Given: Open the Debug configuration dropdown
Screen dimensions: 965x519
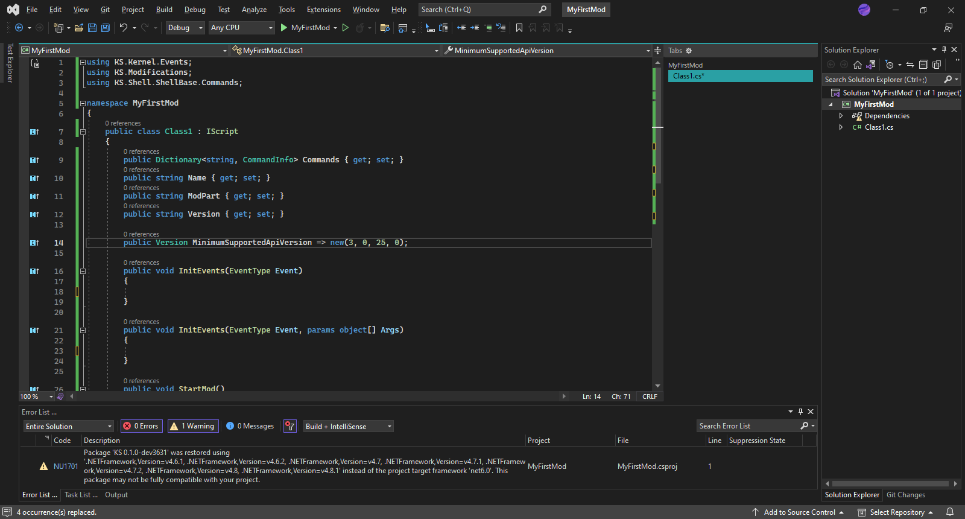Looking at the screenshot, I should 185,28.
